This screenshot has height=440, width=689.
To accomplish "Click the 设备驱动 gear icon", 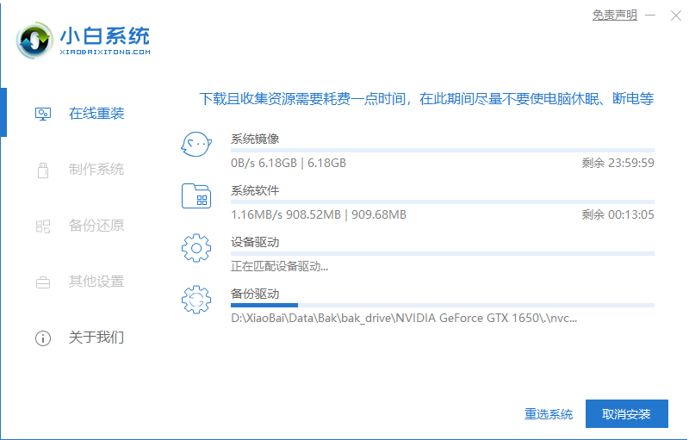I will pyautogui.click(x=196, y=248).
